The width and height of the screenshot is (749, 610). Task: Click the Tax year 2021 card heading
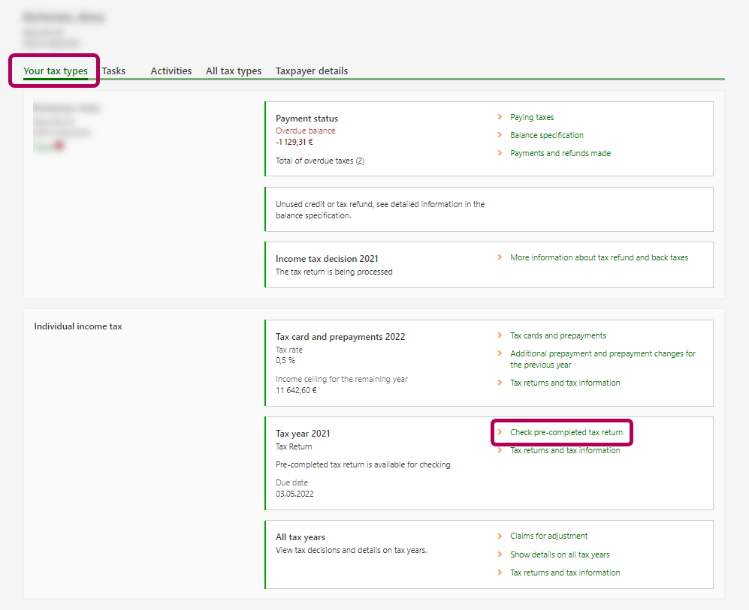pyautogui.click(x=303, y=434)
